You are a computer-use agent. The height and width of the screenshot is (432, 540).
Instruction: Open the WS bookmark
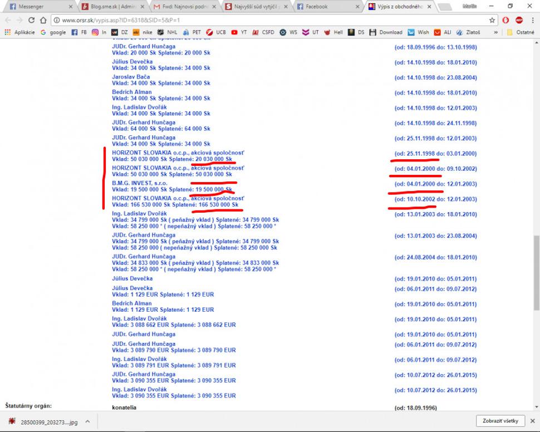(x=288, y=32)
